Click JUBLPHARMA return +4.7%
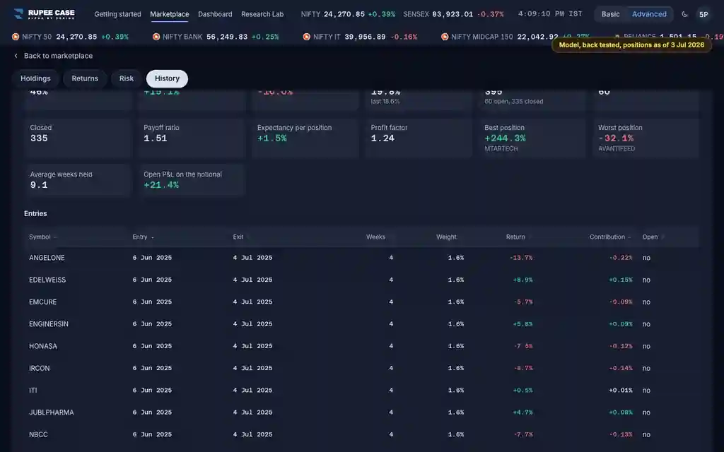The height and width of the screenshot is (452, 724). pos(522,412)
